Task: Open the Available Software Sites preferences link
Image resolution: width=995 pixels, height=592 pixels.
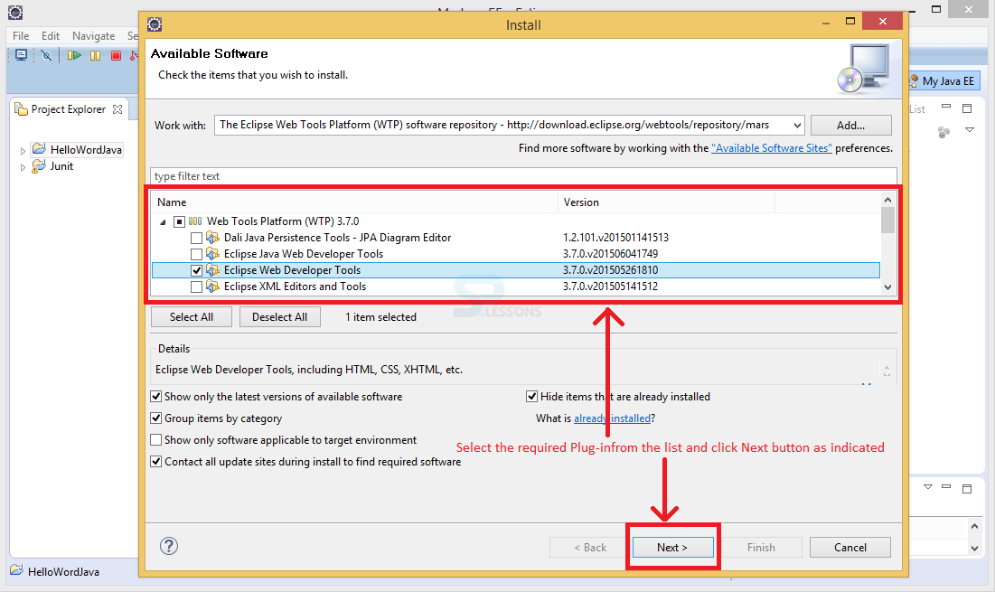Action: coord(772,148)
